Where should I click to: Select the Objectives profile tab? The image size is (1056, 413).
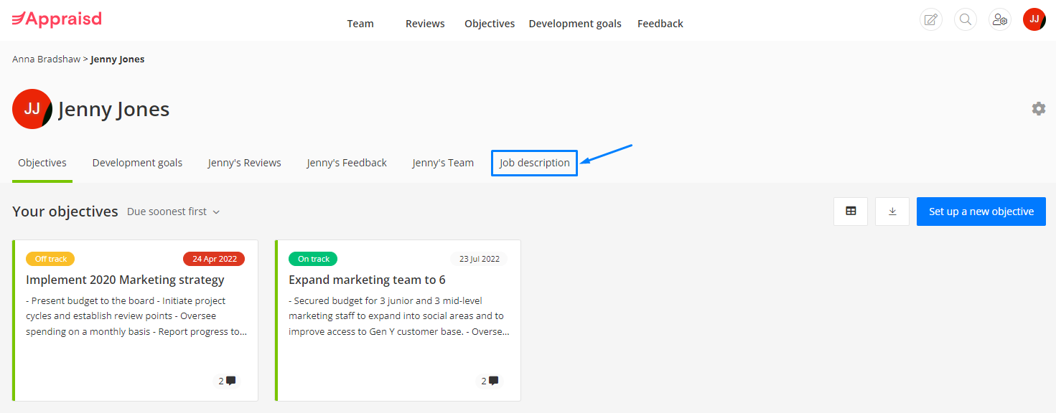(x=42, y=163)
